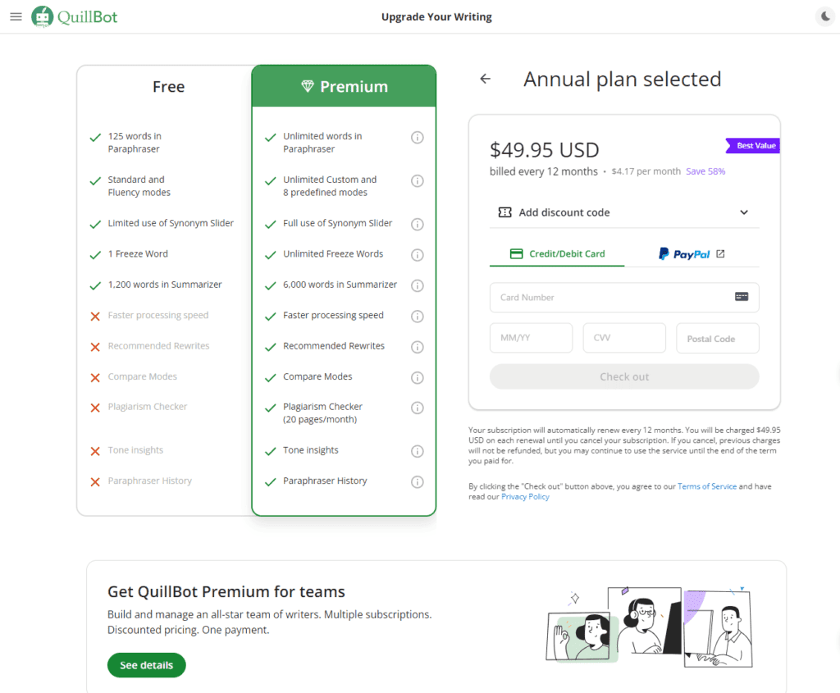The image size is (840, 693).
Task: Open the PayPal external link icon
Action: coord(720,254)
